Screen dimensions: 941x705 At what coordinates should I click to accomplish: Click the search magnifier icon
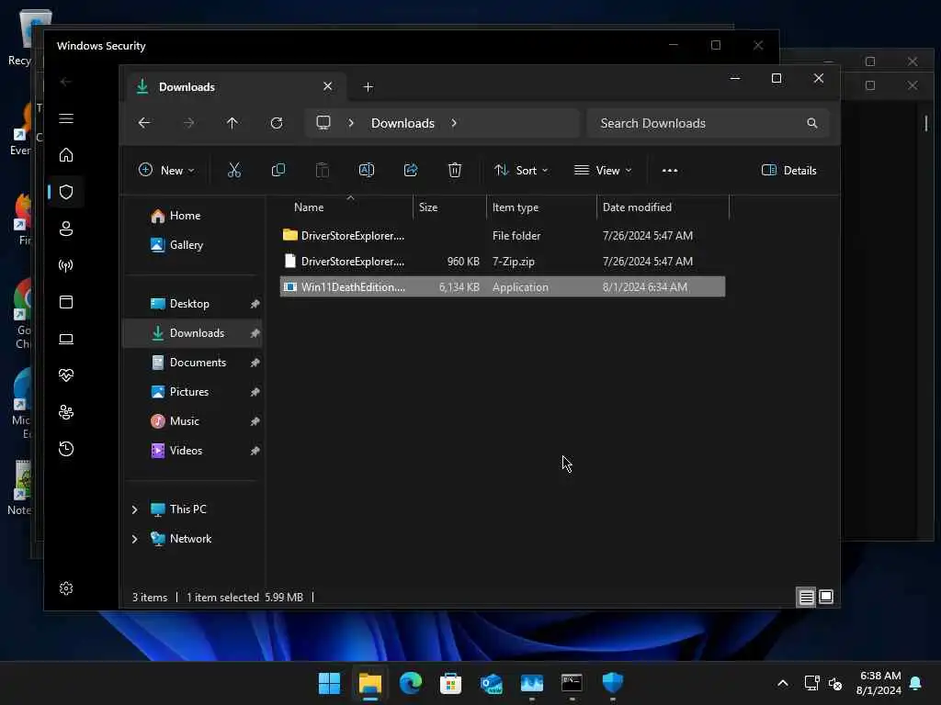[812, 123]
